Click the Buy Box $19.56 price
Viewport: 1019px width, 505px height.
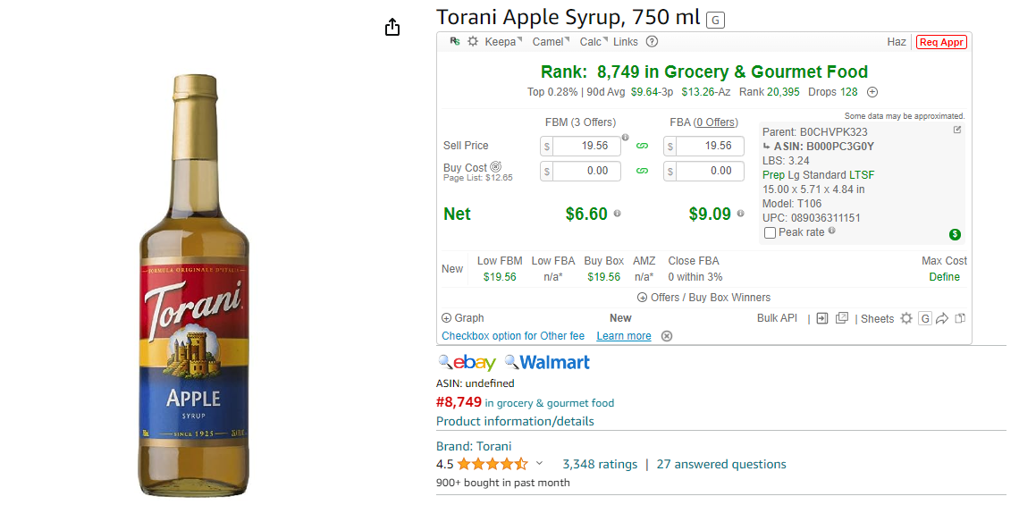click(x=603, y=277)
